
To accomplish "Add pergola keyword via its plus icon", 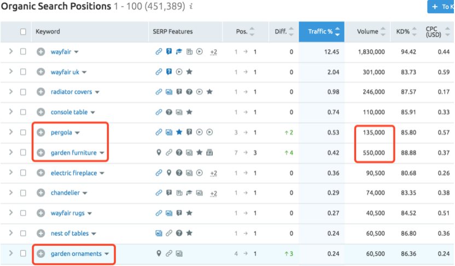I will tap(40, 132).
